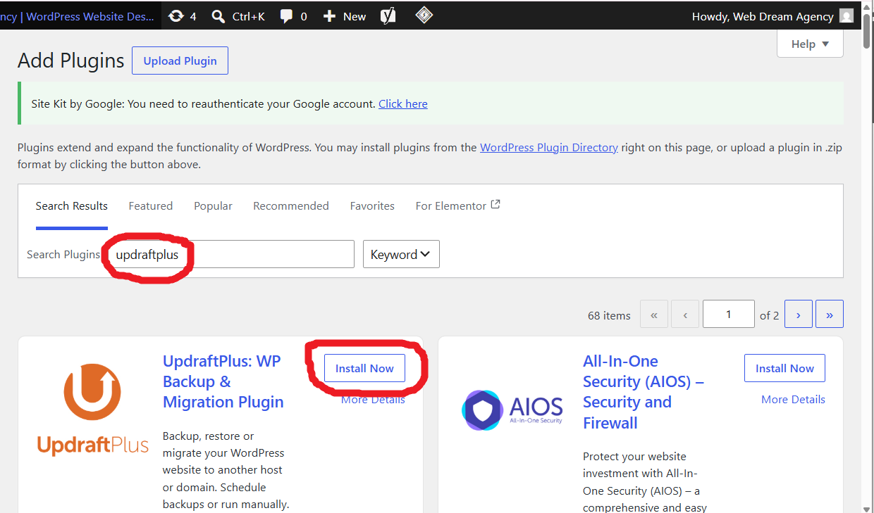Click the Add Plugins page heading
This screenshot has width=874, height=513.
coord(71,61)
